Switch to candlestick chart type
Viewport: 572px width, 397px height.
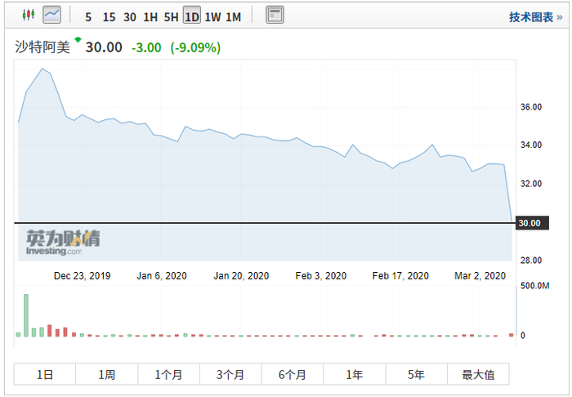point(29,15)
